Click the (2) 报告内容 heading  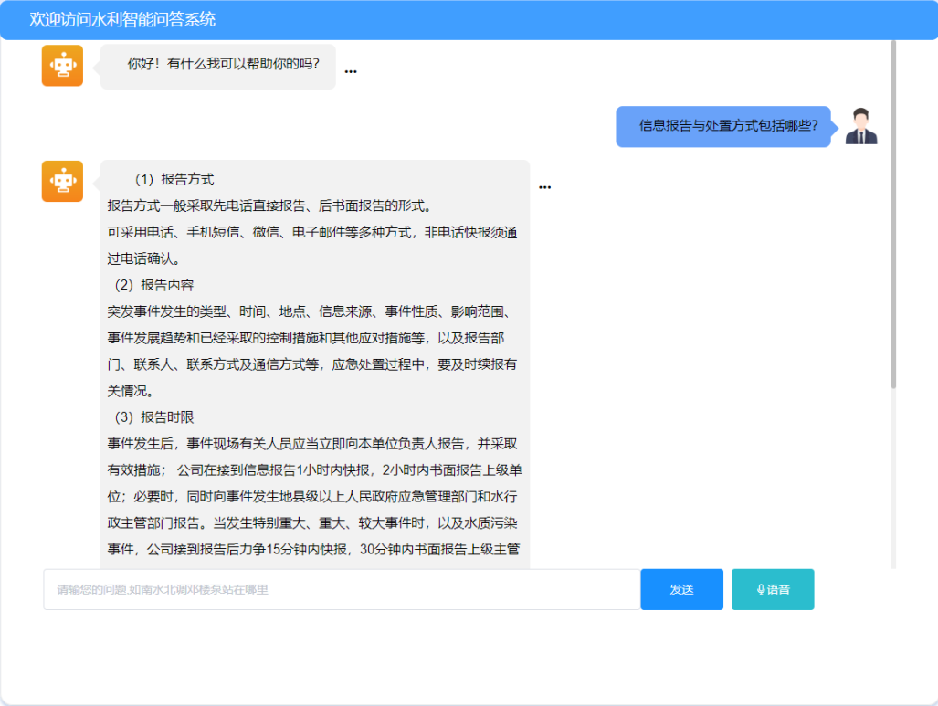pyautogui.click(x=153, y=285)
